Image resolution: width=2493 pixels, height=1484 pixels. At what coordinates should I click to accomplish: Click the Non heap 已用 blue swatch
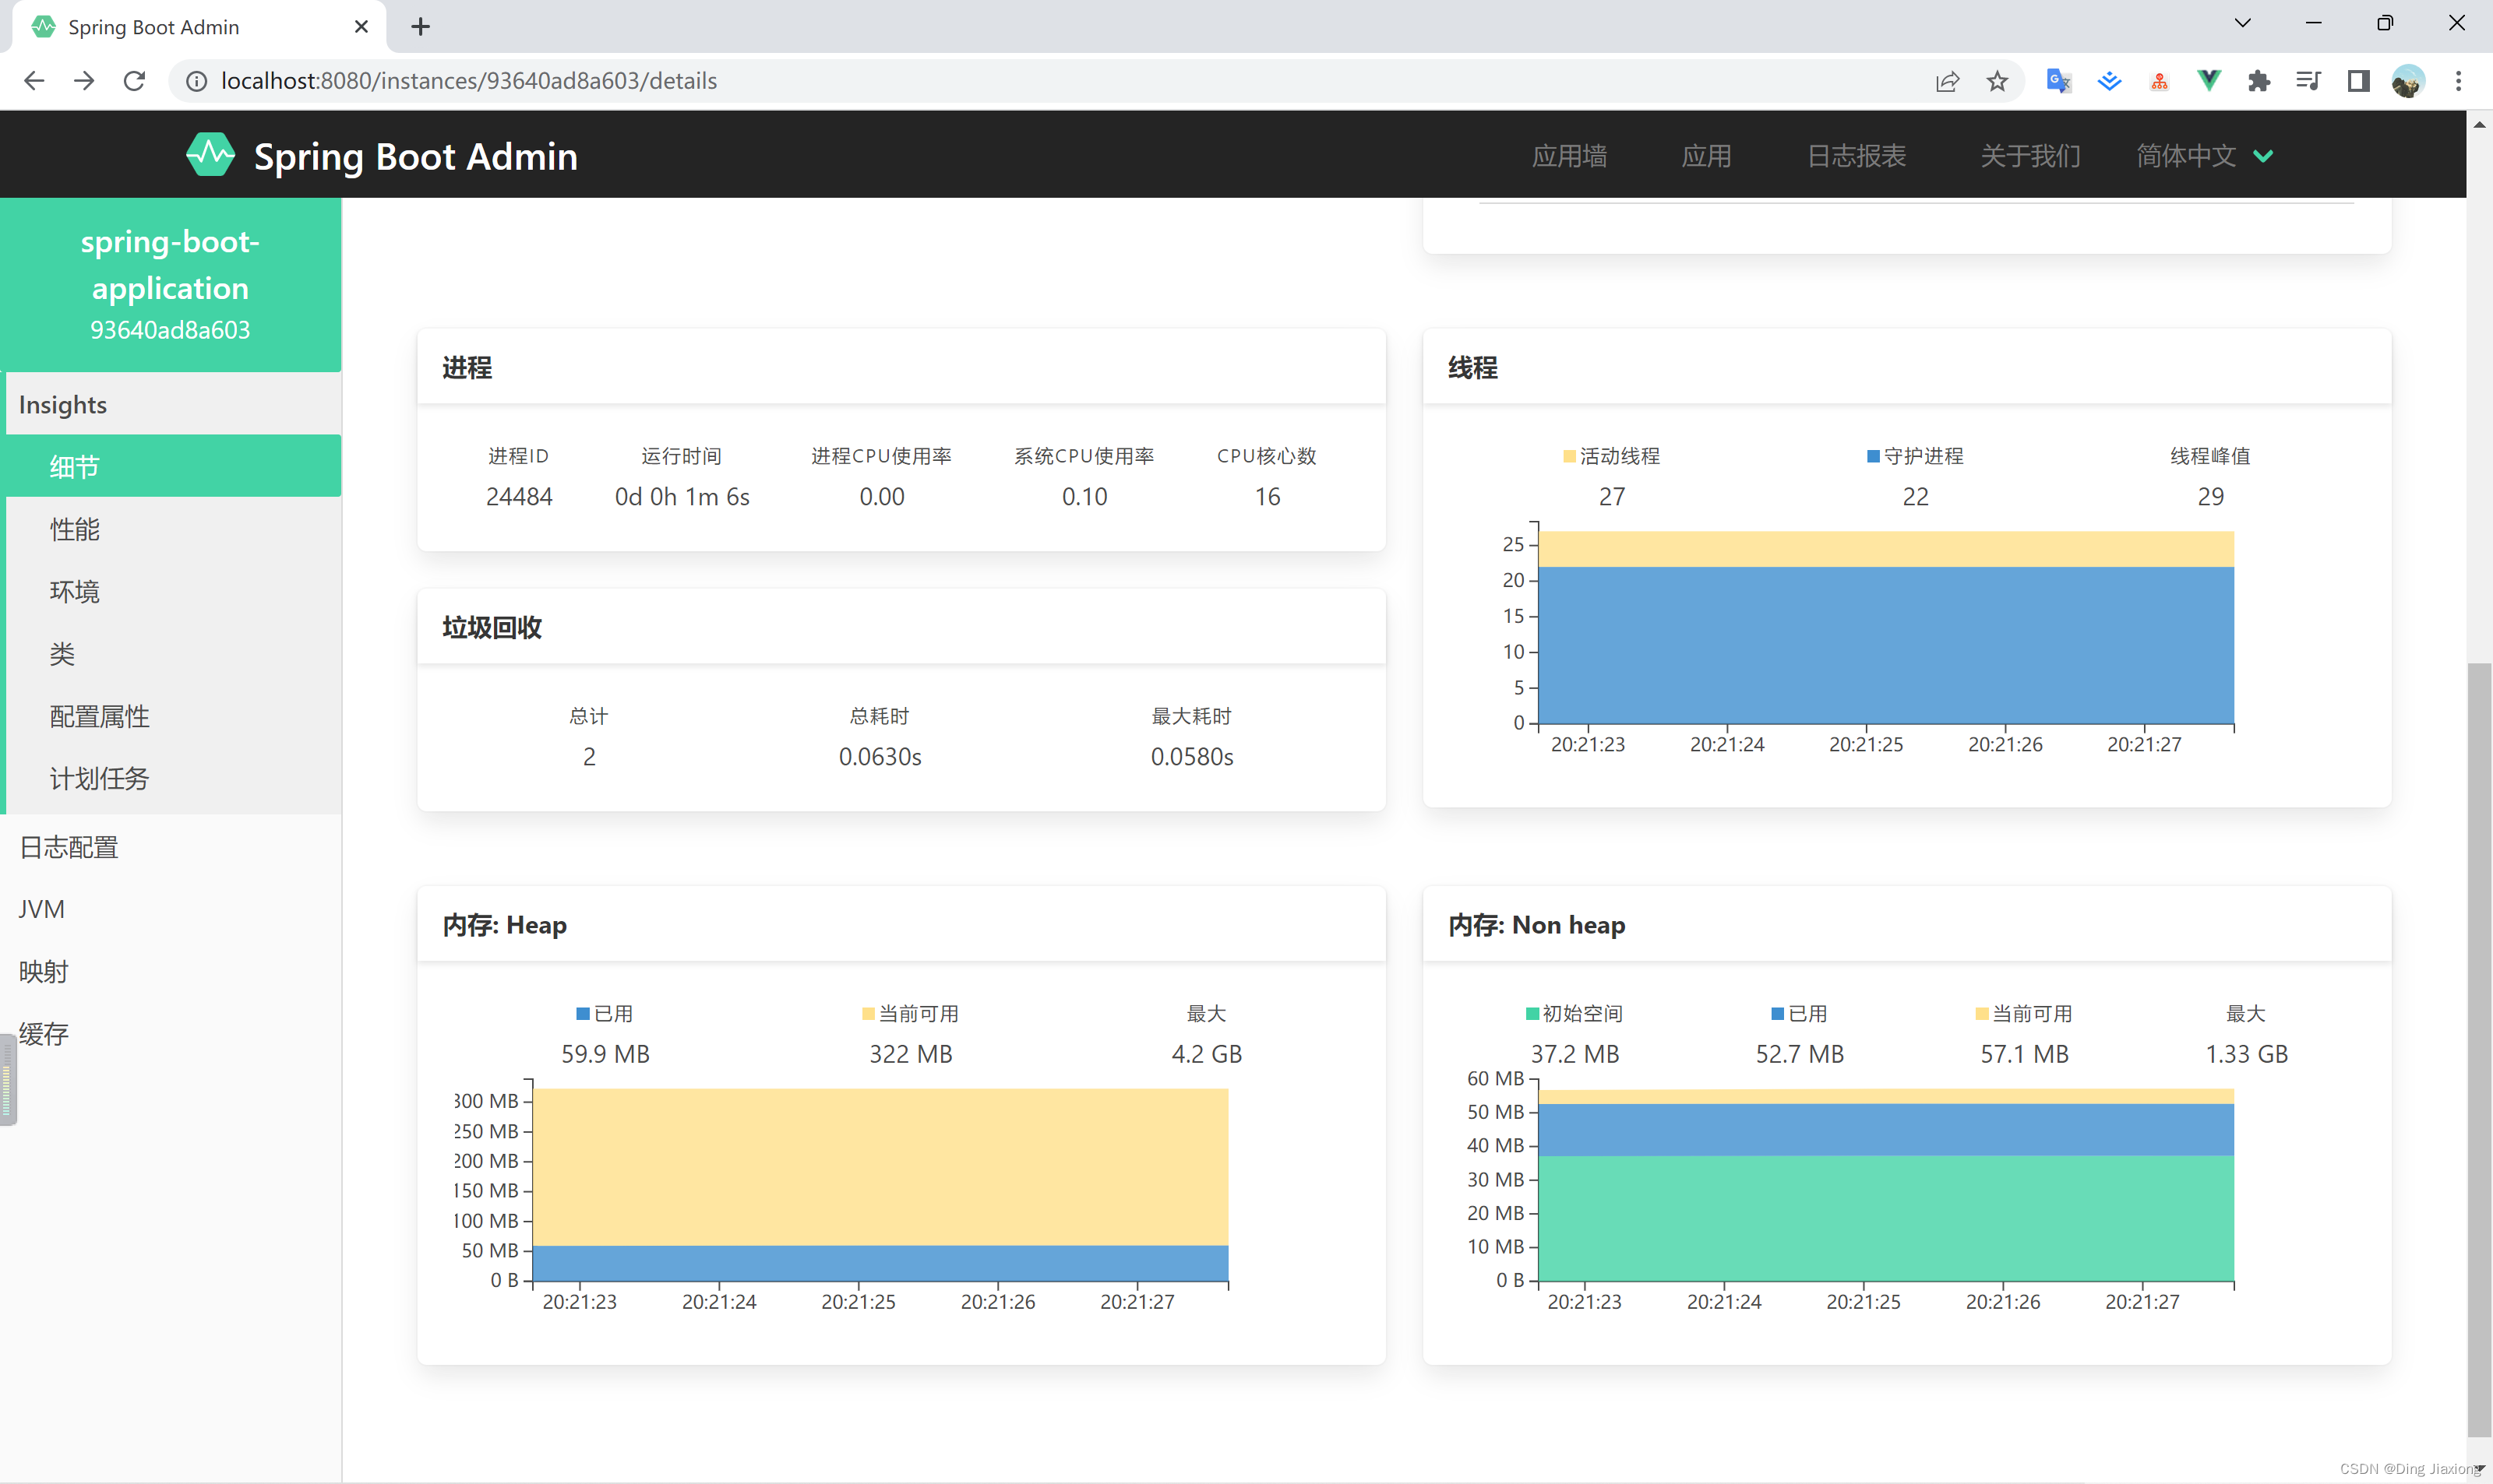[1777, 1014]
